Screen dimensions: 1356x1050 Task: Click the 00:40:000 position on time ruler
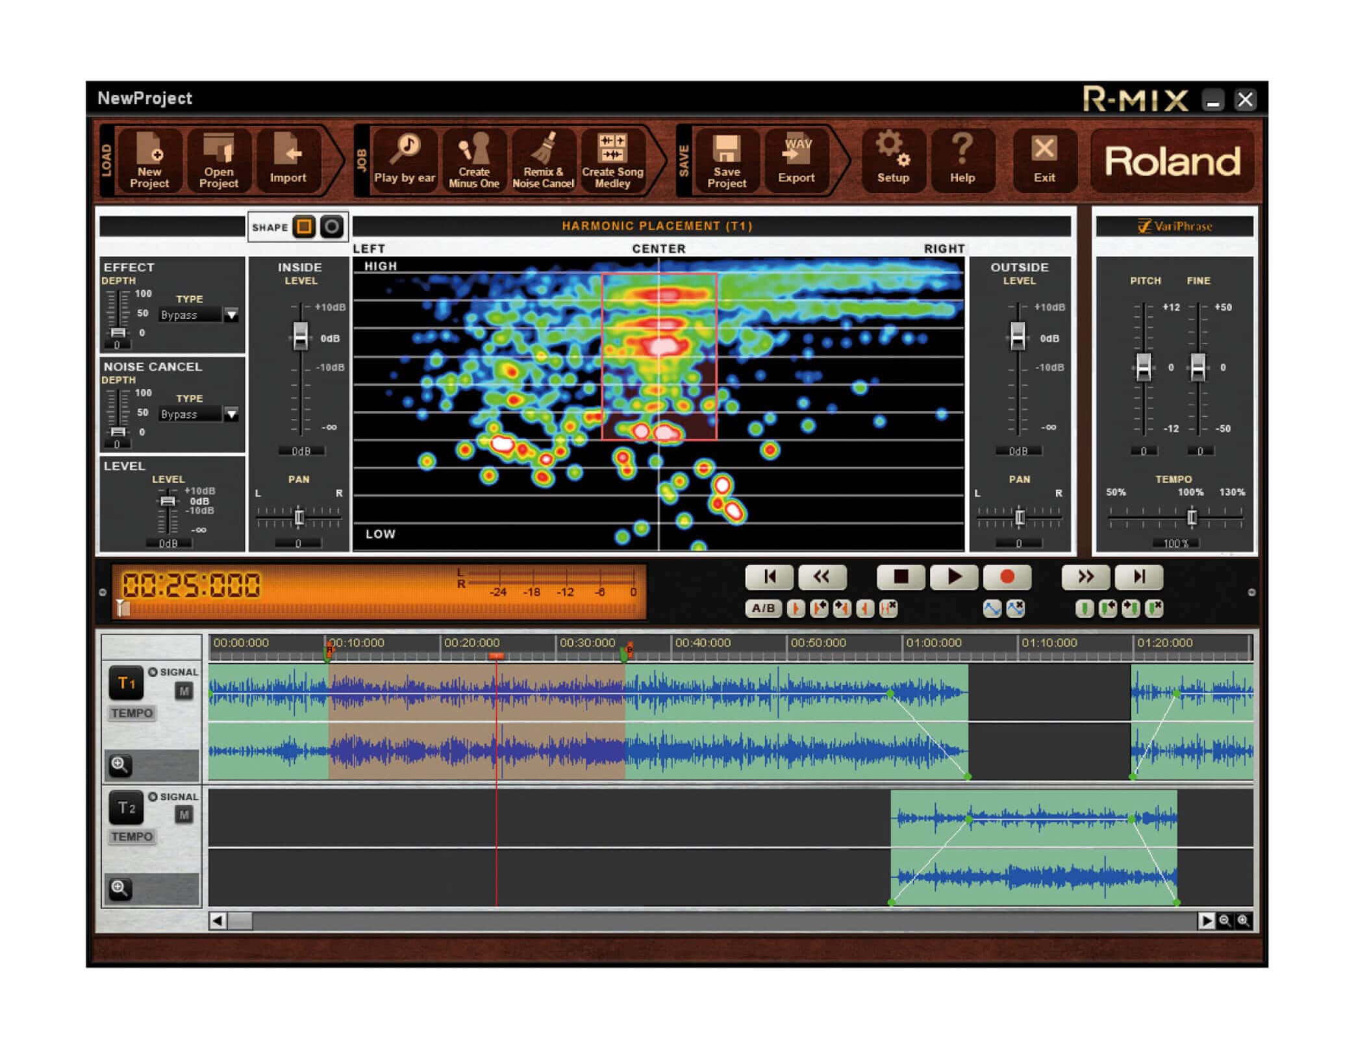click(x=703, y=642)
